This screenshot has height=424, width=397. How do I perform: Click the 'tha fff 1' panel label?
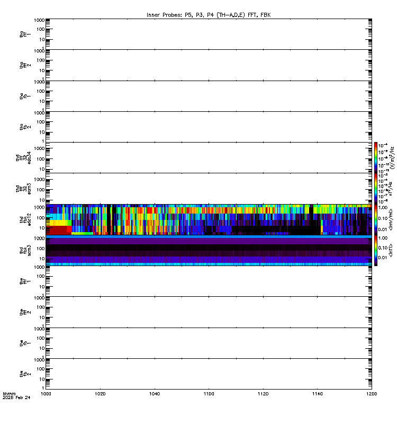pyautogui.click(x=25, y=34)
